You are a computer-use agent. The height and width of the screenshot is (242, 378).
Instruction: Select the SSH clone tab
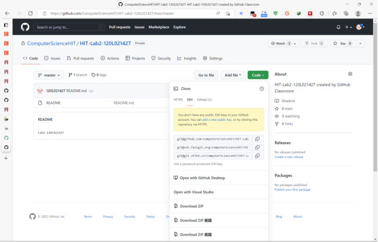click(x=190, y=100)
